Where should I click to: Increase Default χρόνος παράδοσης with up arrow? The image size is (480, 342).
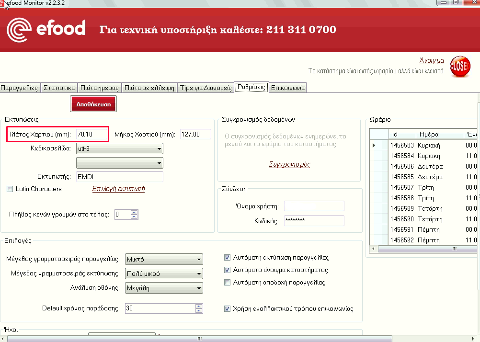(199, 306)
